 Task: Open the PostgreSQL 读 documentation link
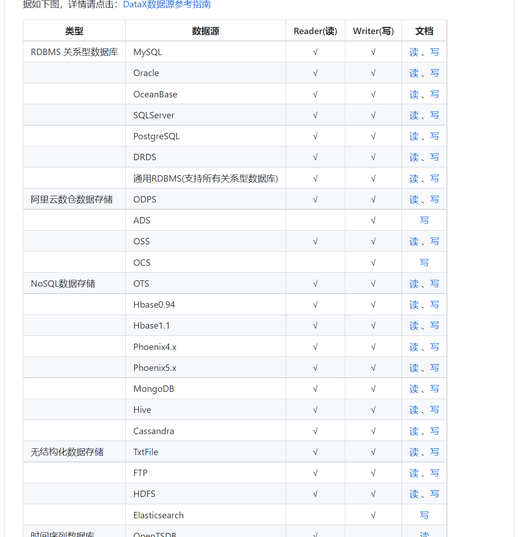coord(414,137)
